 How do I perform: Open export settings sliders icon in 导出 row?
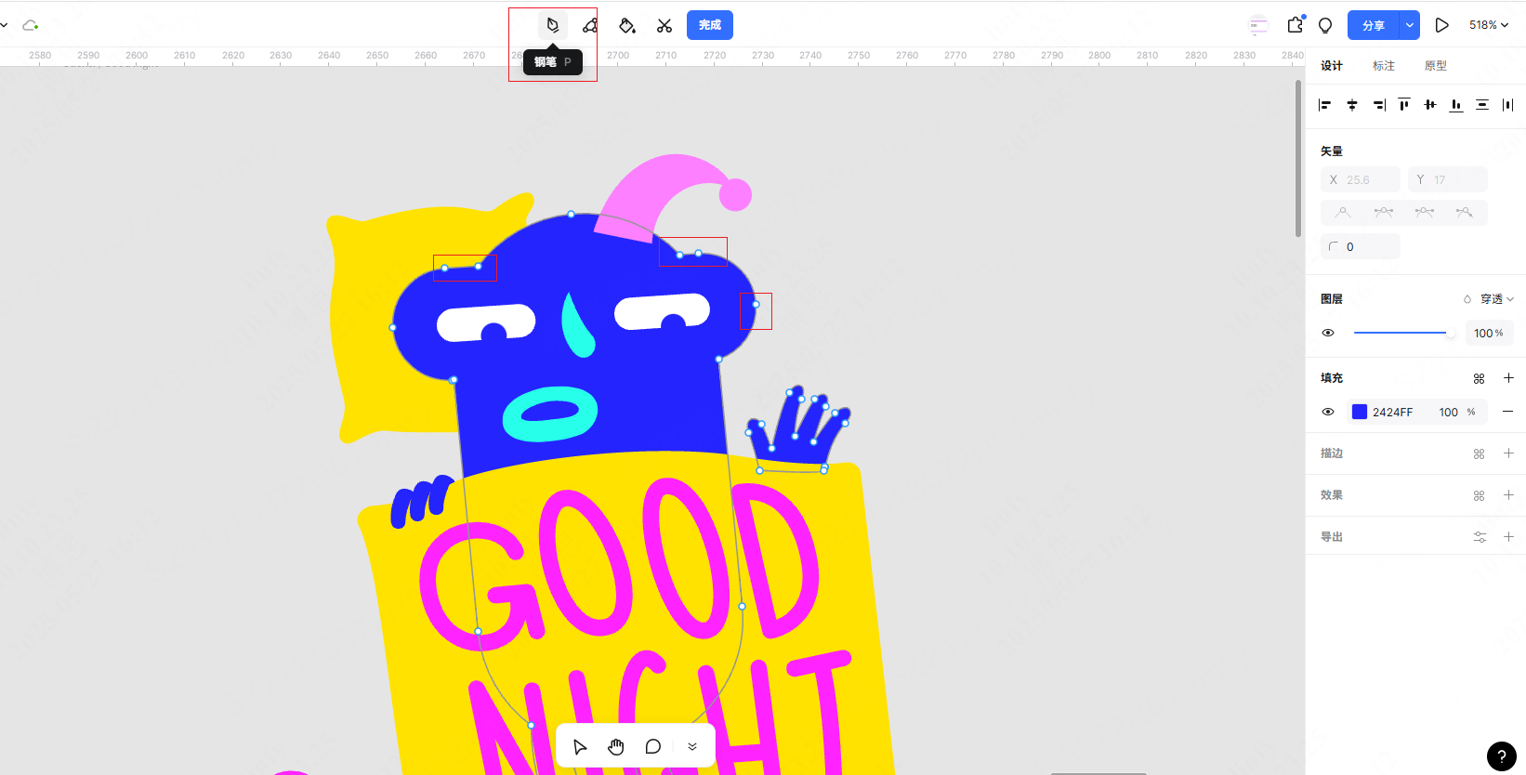pyautogui.click(x=1480, y=537)
